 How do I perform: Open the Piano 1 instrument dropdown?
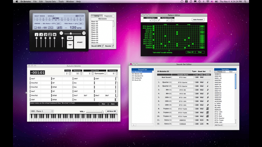42,111
